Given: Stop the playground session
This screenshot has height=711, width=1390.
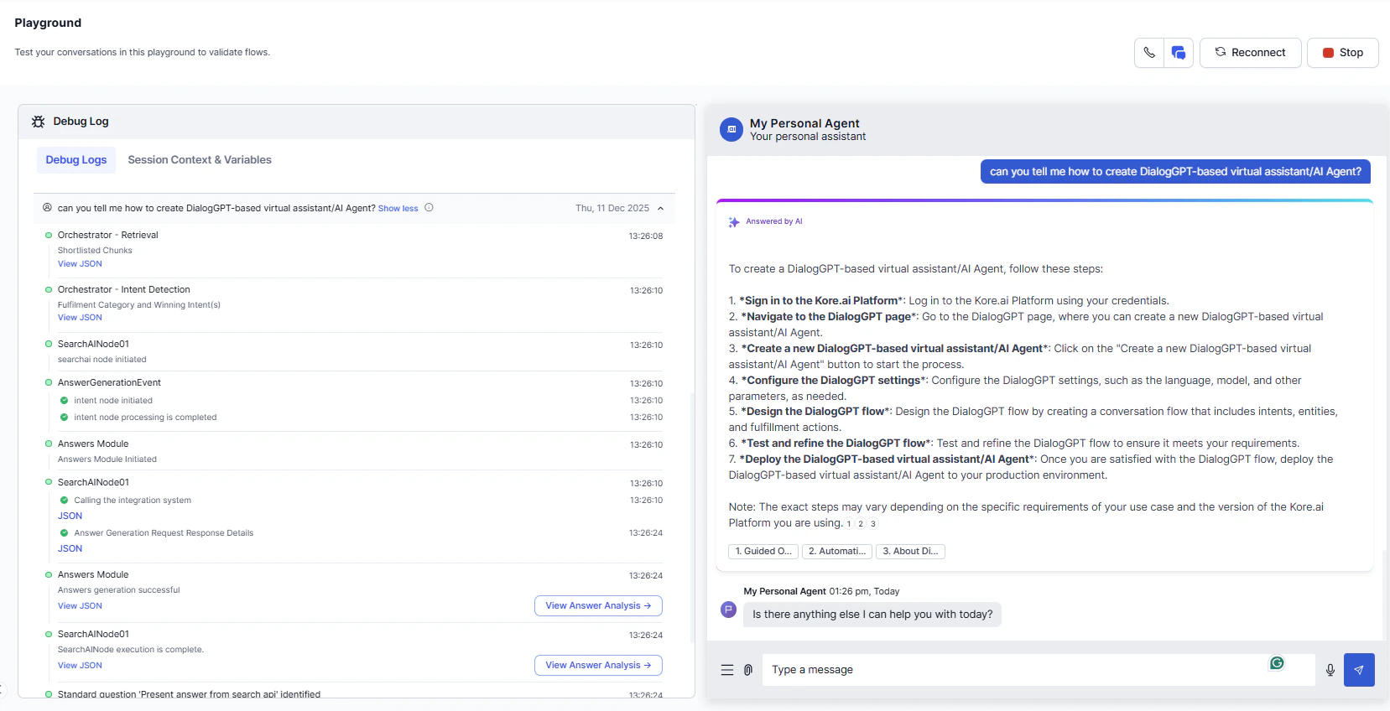Looking at the screenshot, I should 1342,52.
